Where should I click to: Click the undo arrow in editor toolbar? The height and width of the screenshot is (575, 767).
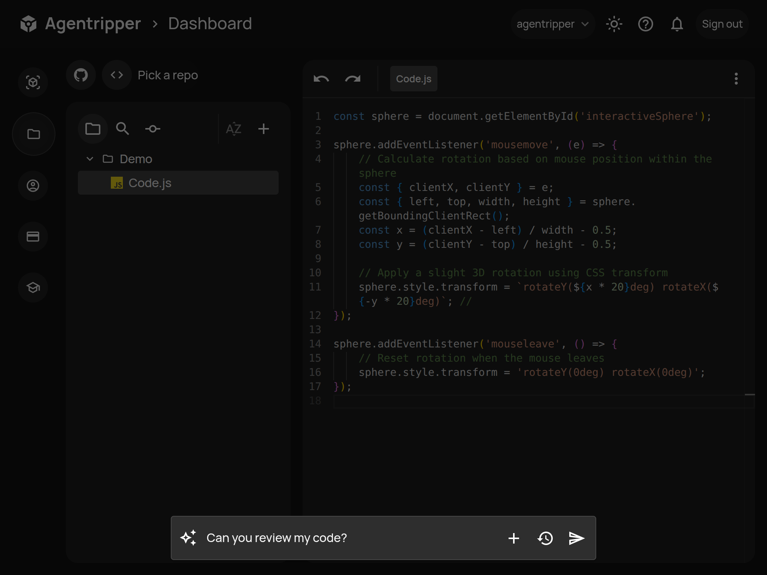[x=321, y=79]
